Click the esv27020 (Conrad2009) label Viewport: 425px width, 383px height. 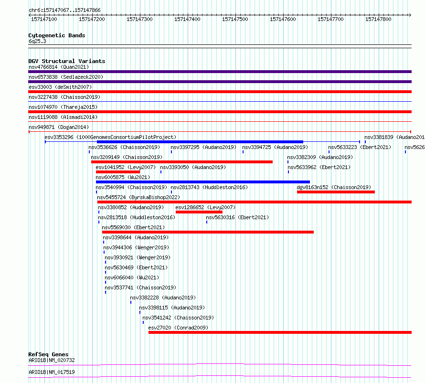pos(178,328)
